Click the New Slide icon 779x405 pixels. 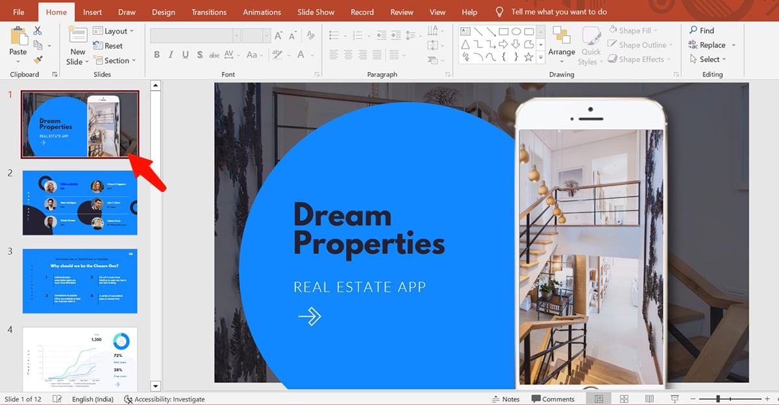(x=77, y=36)
